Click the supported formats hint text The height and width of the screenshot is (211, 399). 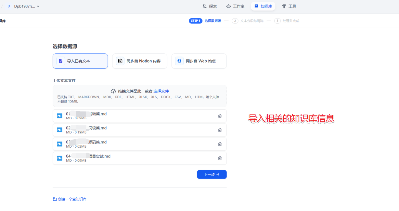(138, 99)
